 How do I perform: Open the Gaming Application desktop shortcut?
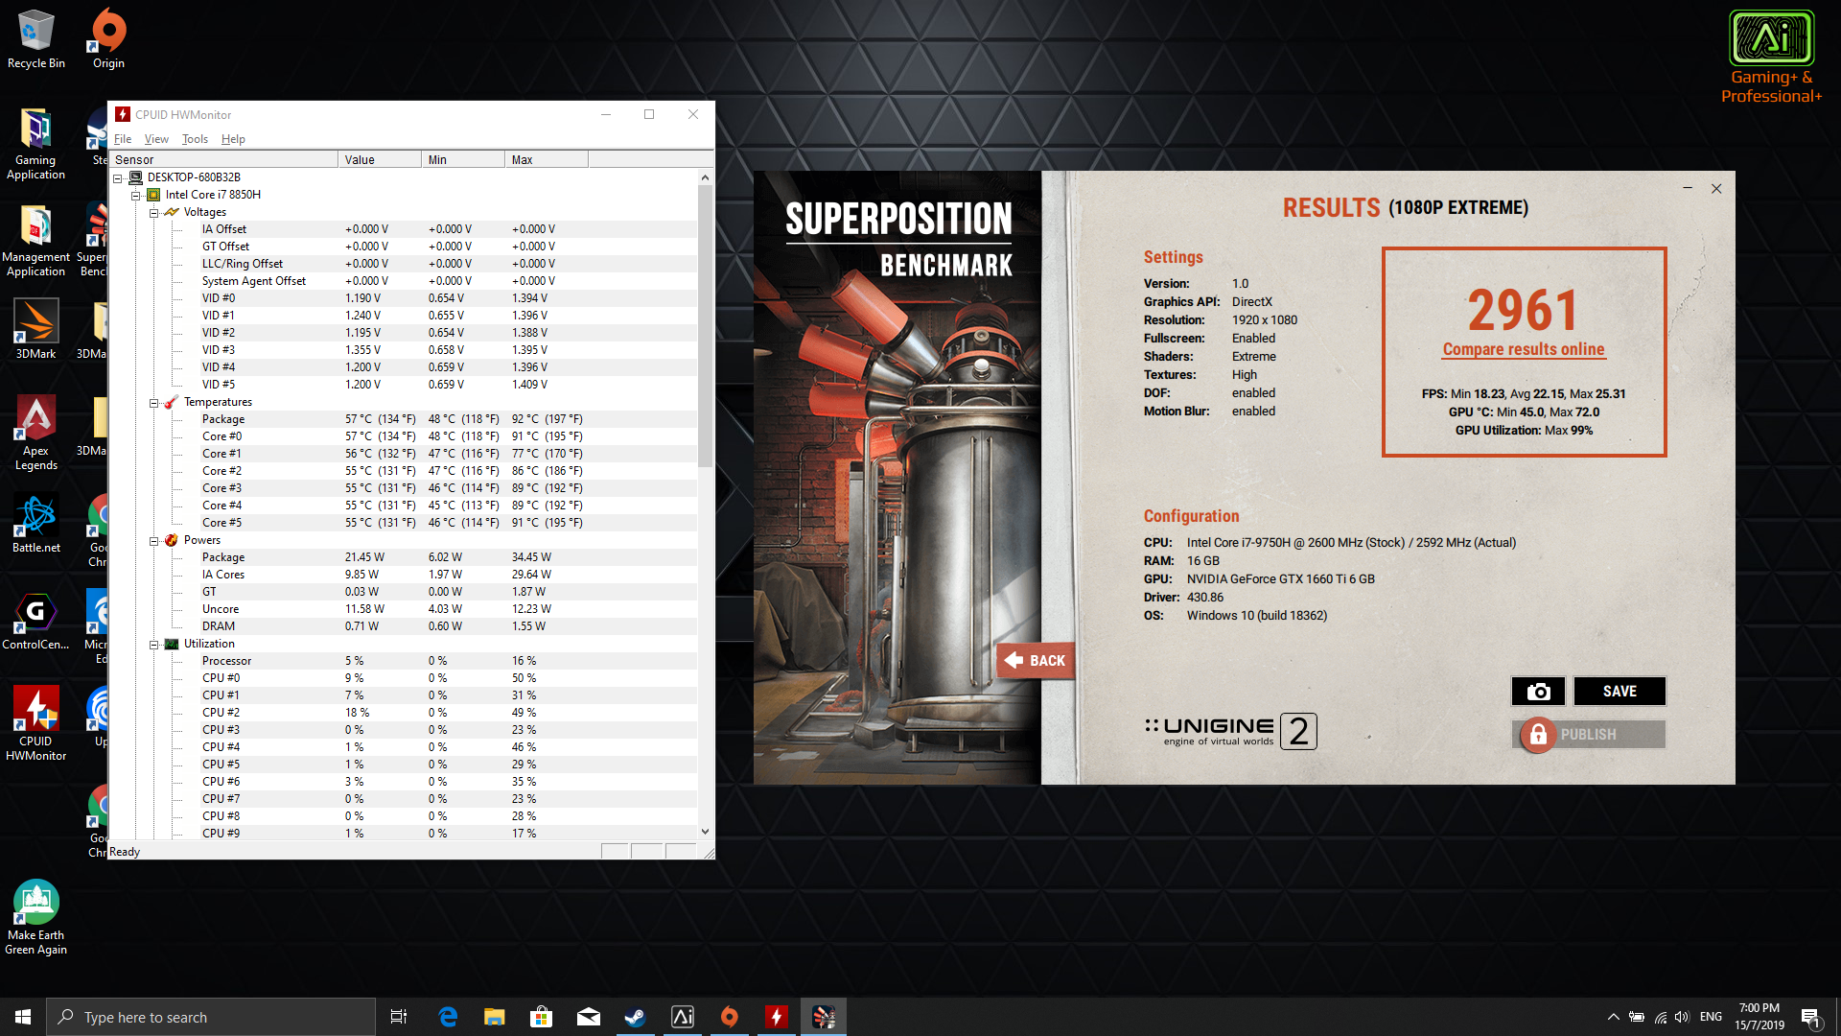[36, 144]
